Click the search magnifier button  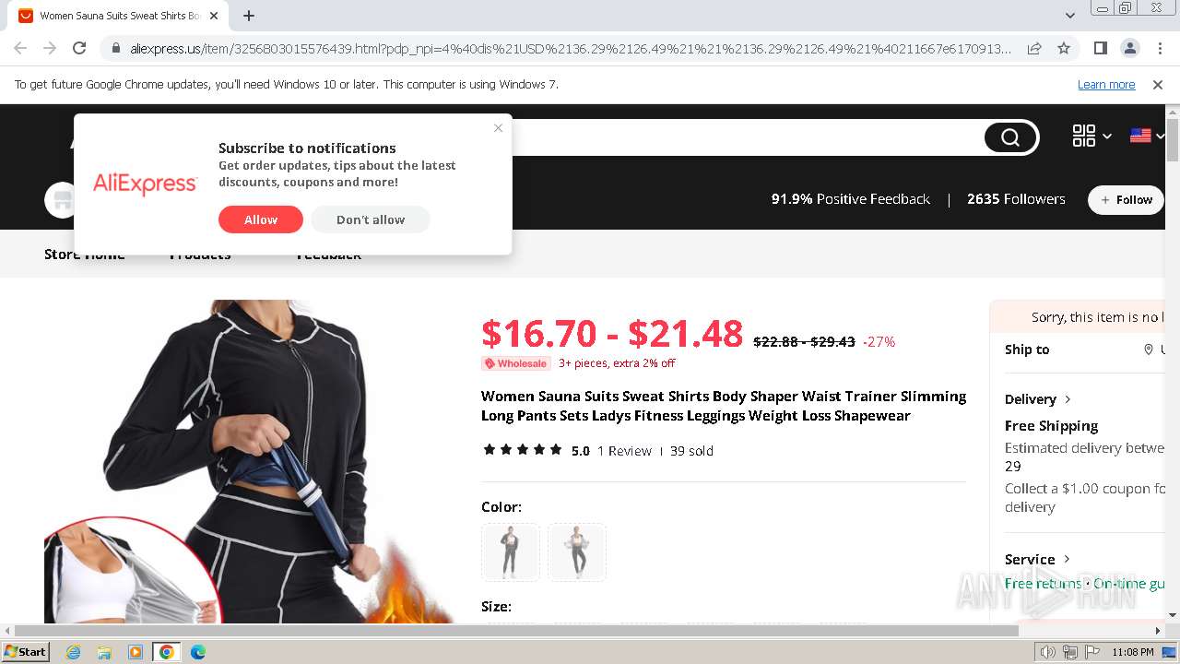click(1010, 137)
